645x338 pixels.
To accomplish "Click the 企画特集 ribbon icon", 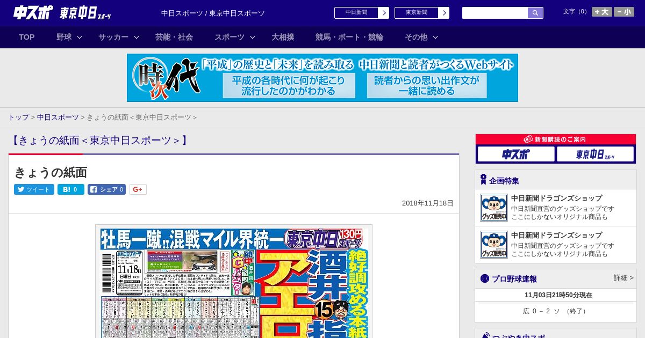I will 483,180.
